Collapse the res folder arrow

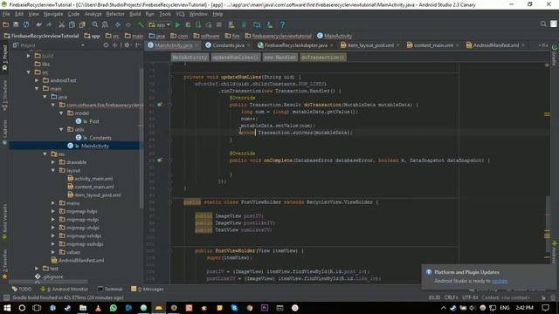click(45, 154)
